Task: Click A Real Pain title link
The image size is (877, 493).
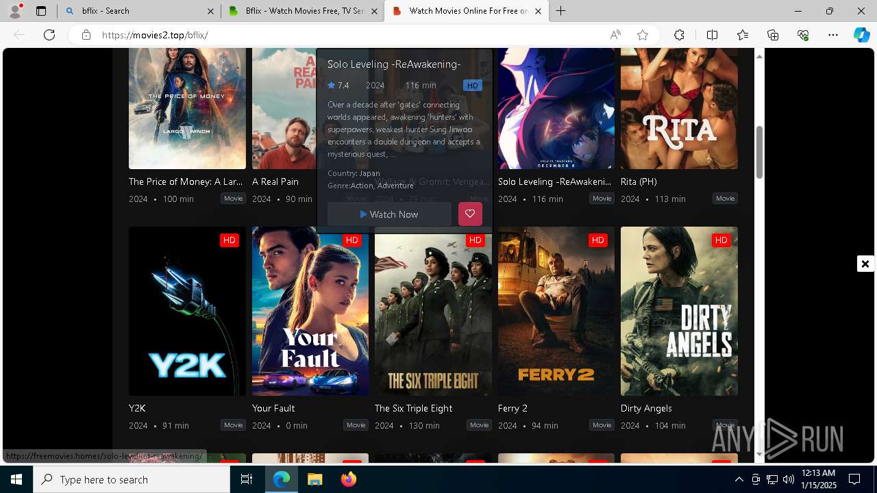Action: coord(275,181)
